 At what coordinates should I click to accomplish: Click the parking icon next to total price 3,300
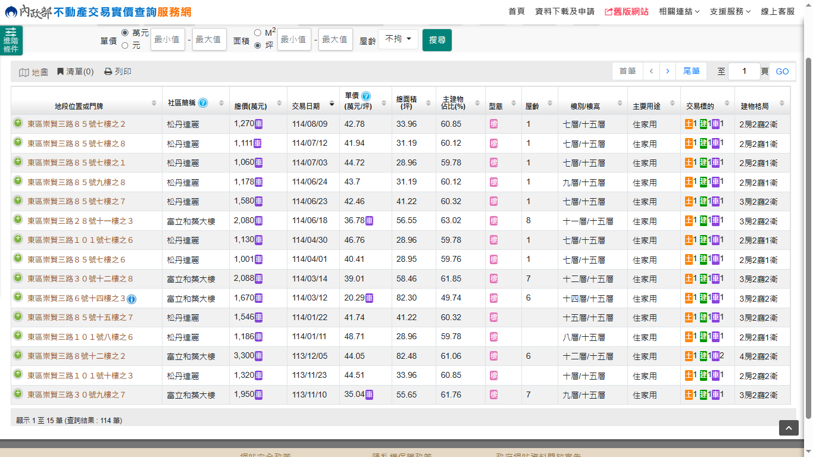pyautogui.click(x=259, y=356)
